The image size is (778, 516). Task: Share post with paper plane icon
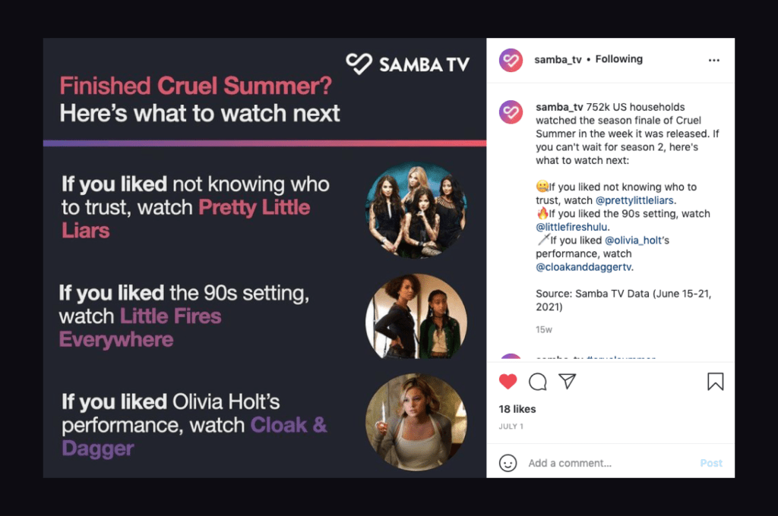coord(567,381)
